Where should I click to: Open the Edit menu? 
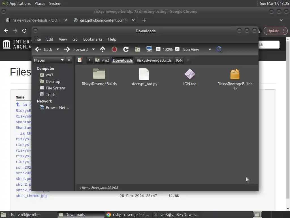click(50, 39)
